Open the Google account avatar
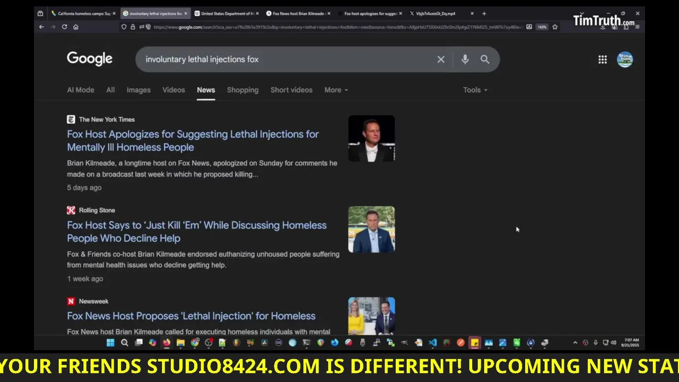This screenshot has width=679, height=382. click(625, 59)
